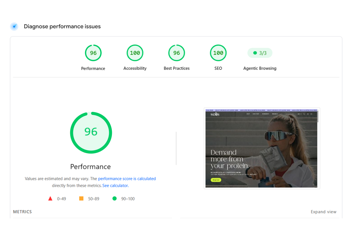Click Expand view
This screenshot has height=238, width=344.
323,212
